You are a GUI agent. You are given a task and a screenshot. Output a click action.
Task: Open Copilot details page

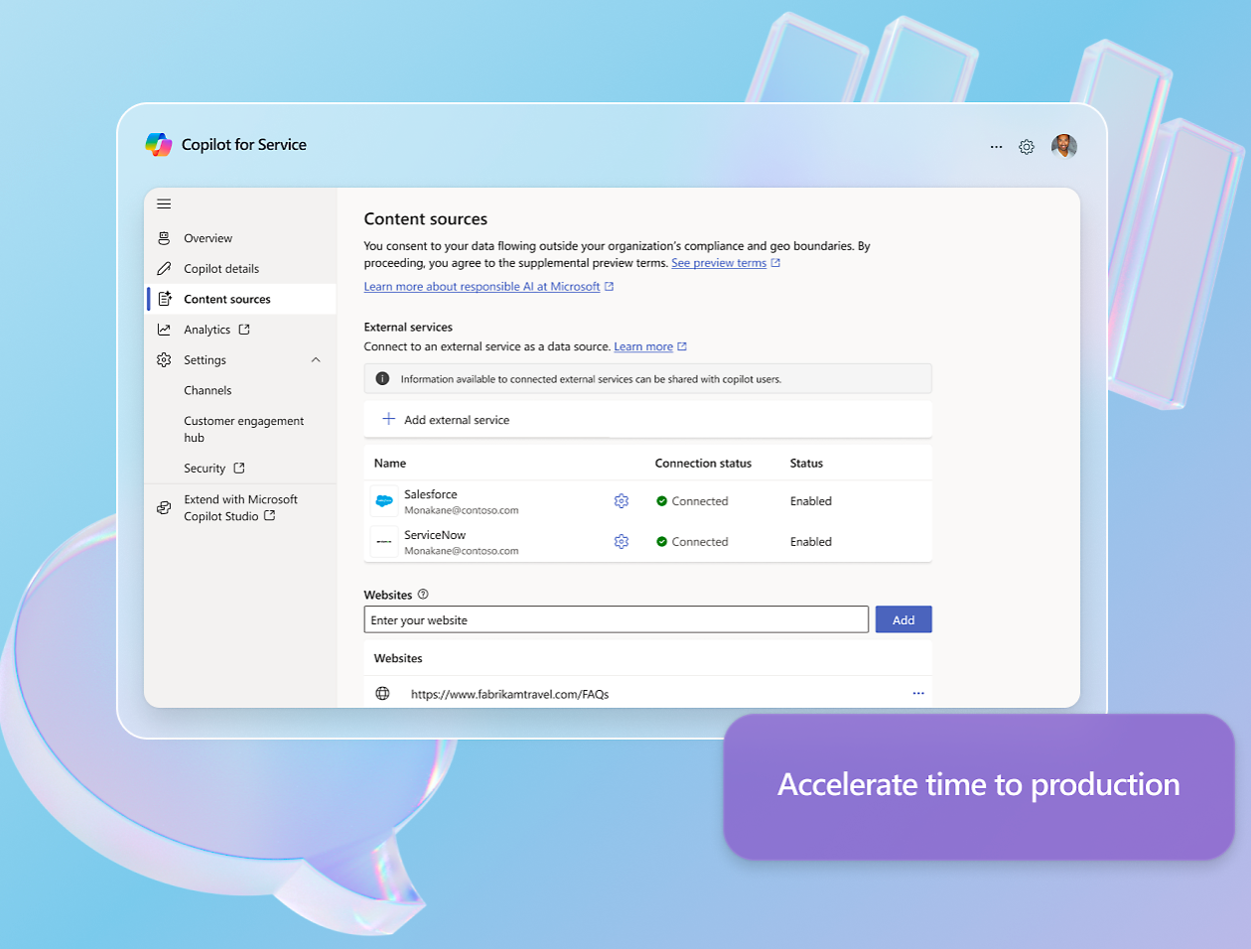pyautogui.click(x=220, y=269)
